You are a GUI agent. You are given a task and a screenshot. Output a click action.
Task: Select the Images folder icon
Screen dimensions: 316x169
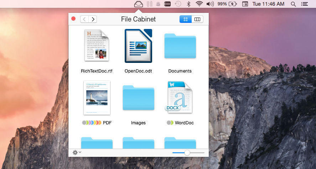(138, 98)
